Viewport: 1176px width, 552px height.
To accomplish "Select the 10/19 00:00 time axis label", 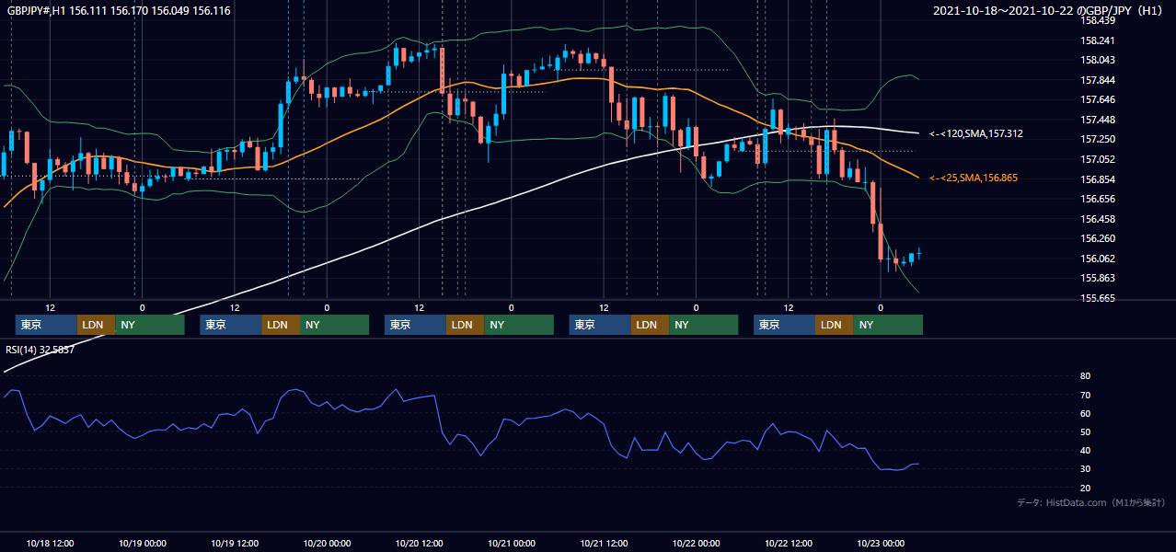I will tap(143, 543).
